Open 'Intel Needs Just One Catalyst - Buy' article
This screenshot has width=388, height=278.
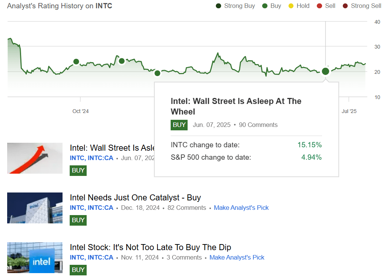click(135, 197)
